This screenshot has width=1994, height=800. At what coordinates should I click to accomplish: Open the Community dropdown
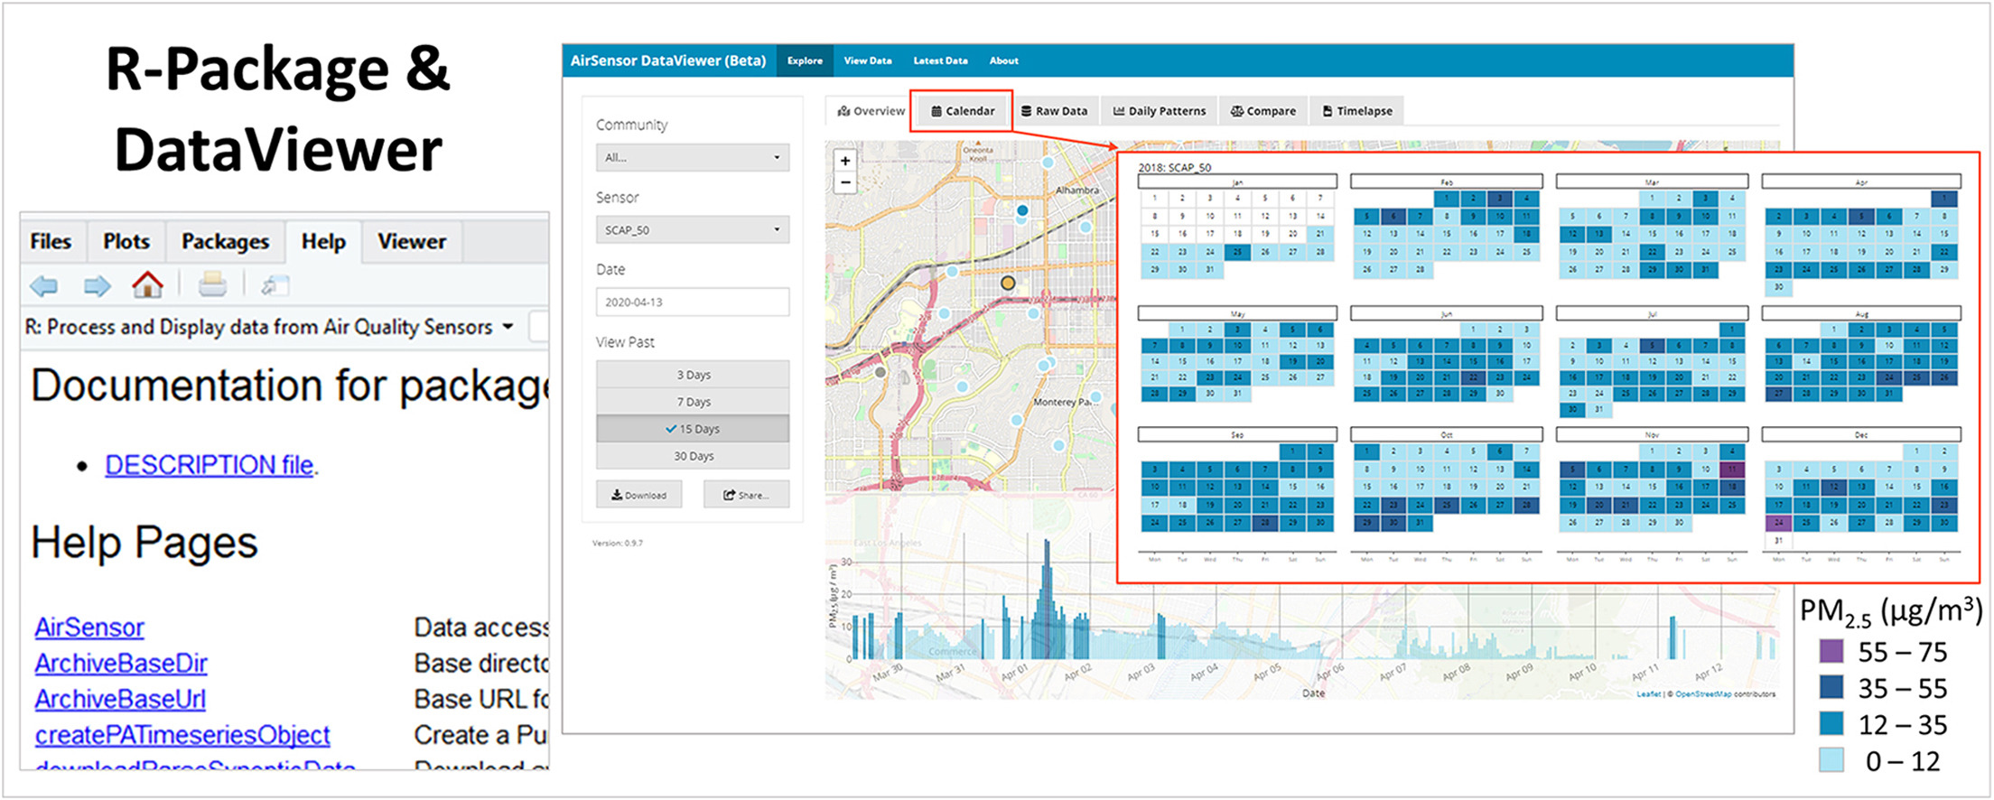(693, 157)
